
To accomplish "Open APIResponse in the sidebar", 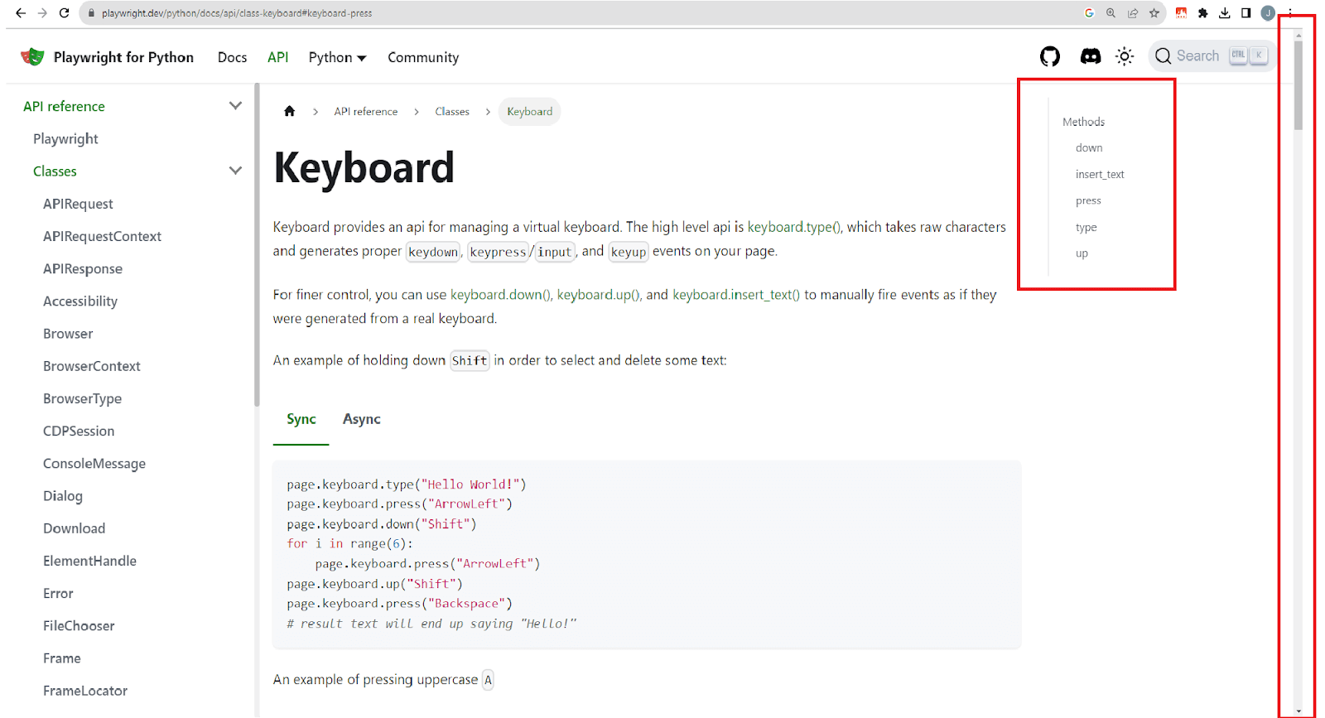I will pos(83,269).
